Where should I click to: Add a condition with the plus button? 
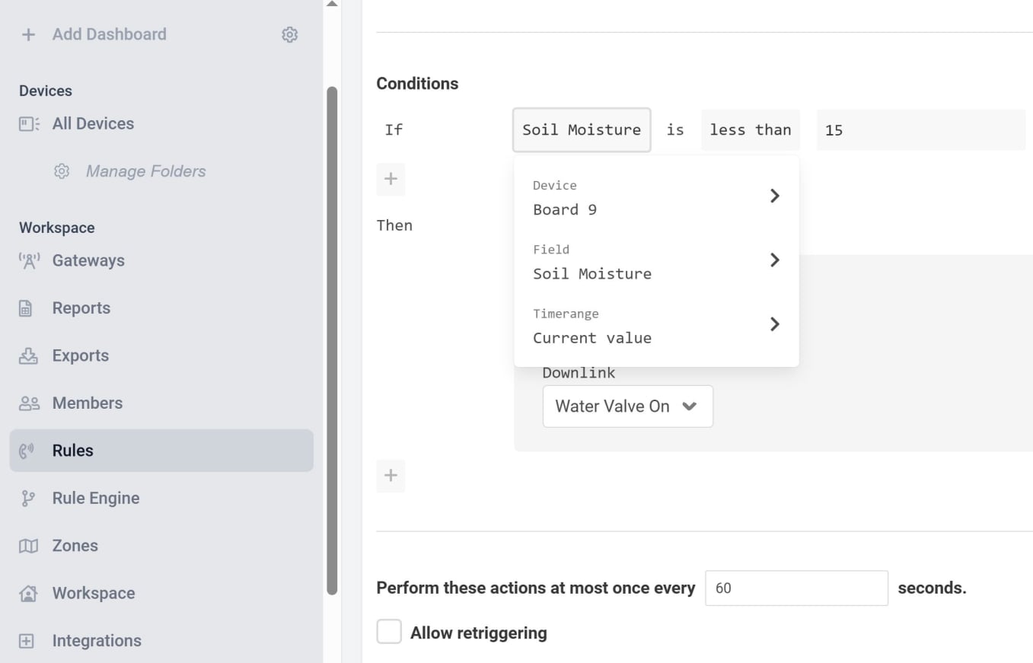tap(391, 179)
